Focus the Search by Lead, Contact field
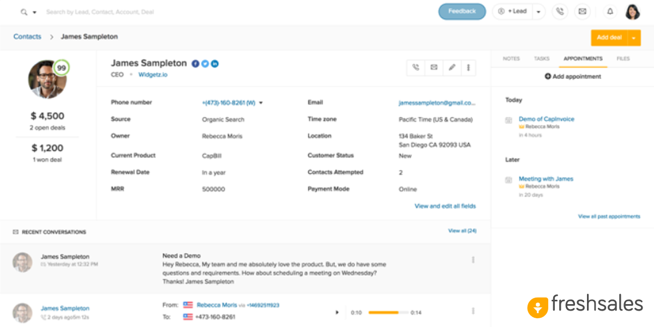The image size is (654, 327). click(x=100, y=11)
